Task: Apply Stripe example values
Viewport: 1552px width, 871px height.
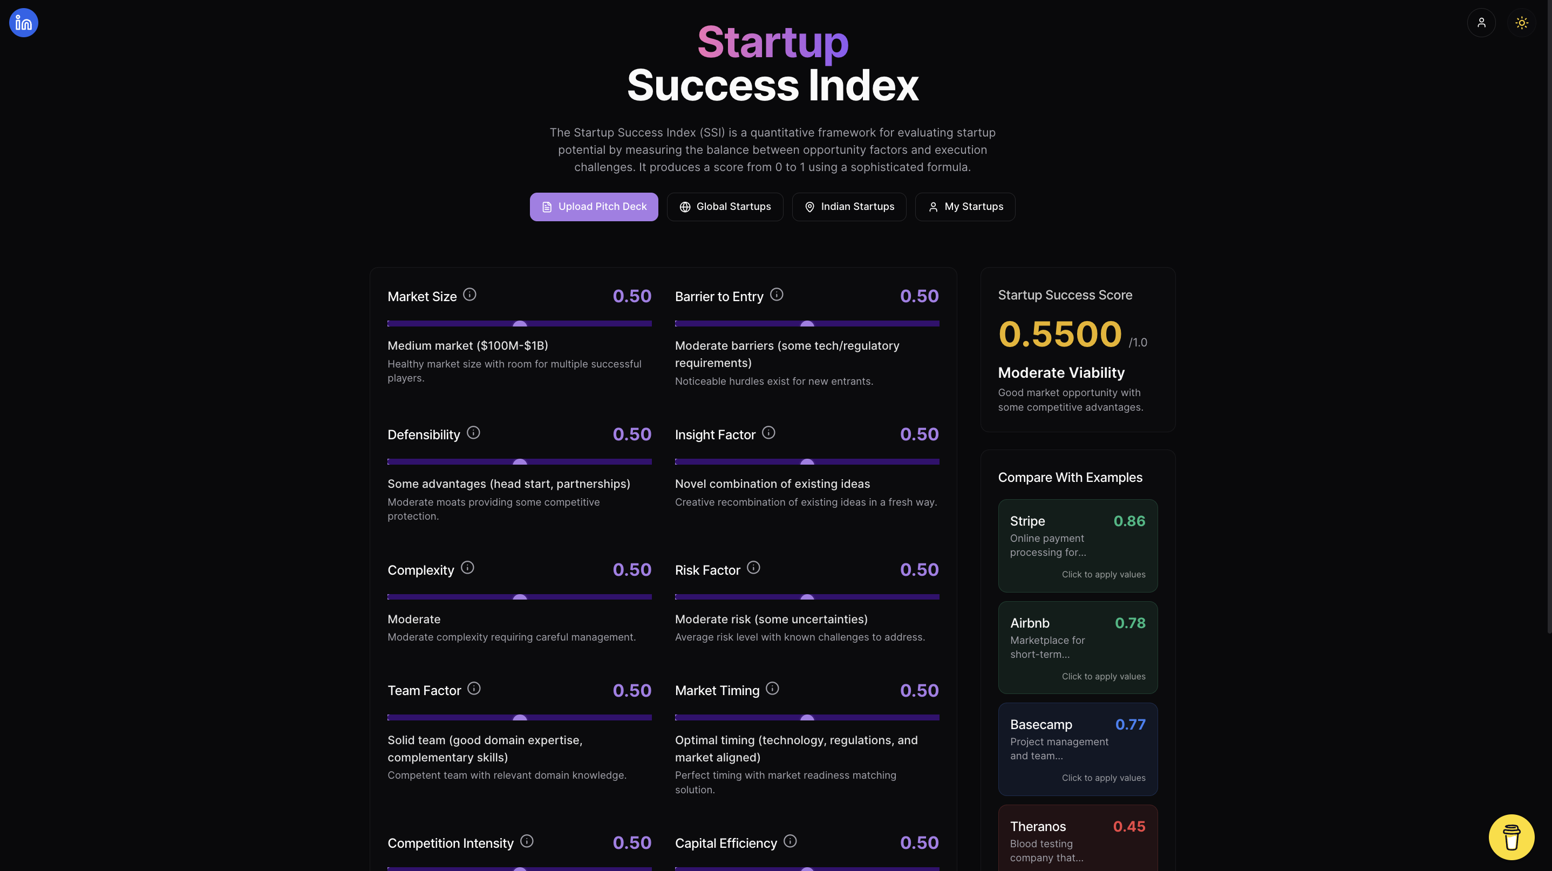Action: [x=1077, y=546]
